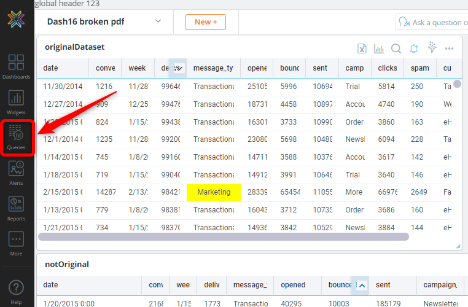Image resolution: width=468 pixels, height=307 pixels.
Task: Select the yellow highlighted Marketing cell
Action: point(213,192)
